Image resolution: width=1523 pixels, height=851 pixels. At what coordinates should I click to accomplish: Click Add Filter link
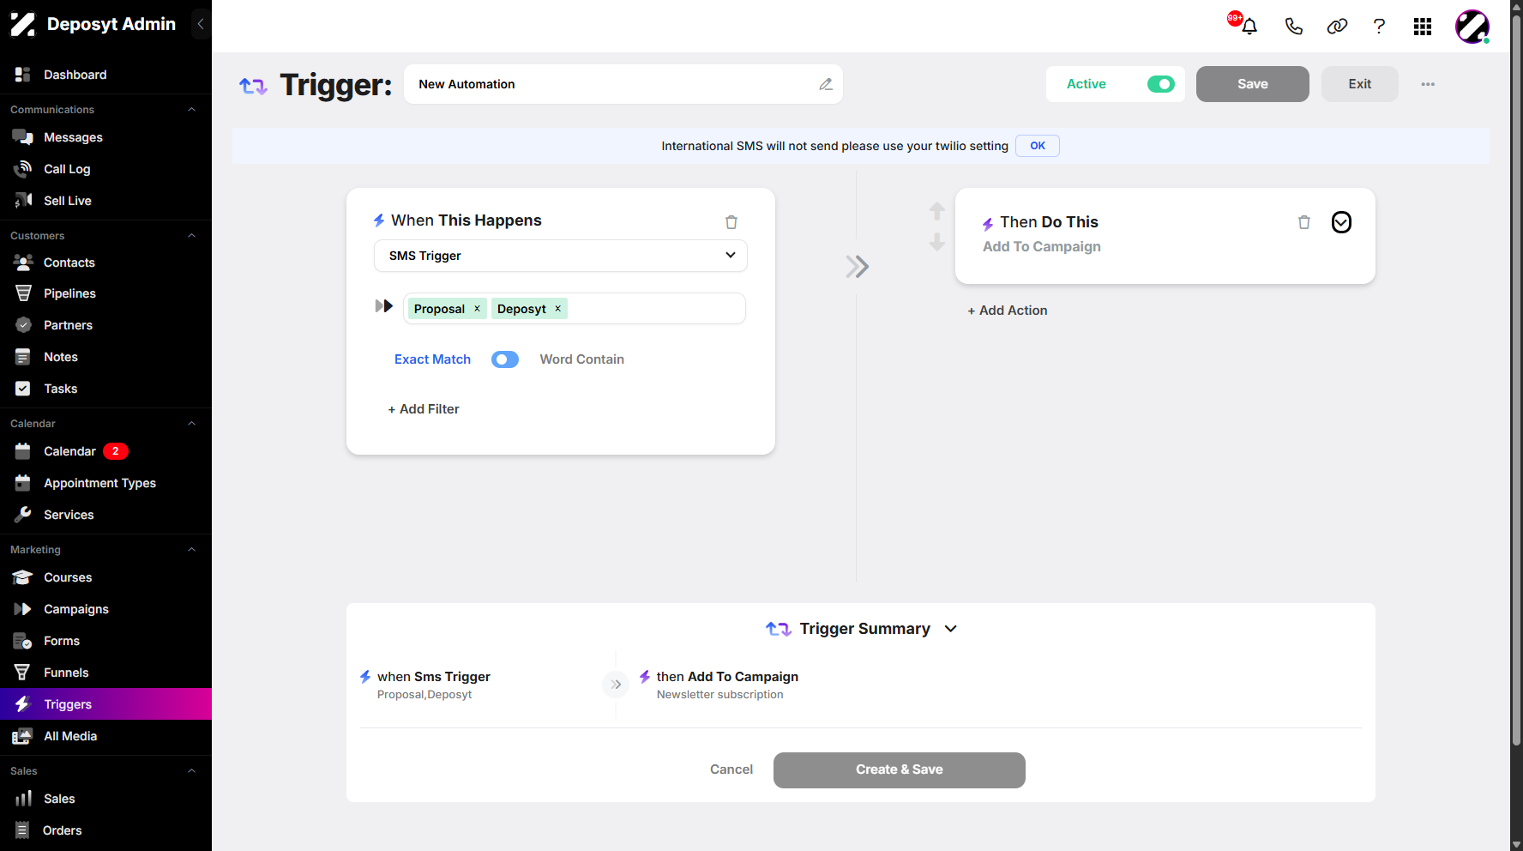424,409
